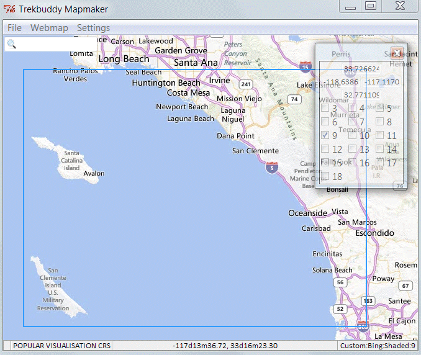
Task: Uncheck zoom level 9 checkbox
Action: click(325, 135)
